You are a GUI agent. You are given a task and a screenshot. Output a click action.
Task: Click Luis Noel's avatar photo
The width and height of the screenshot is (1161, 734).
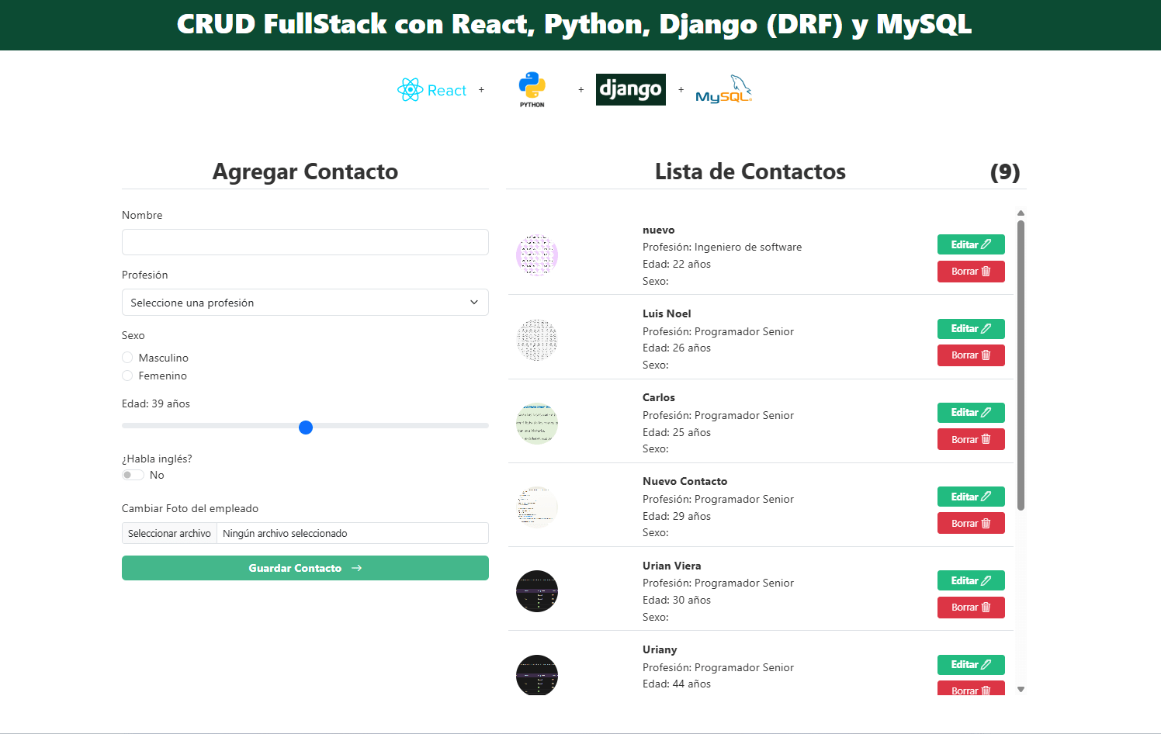click(x=537, y=339)
